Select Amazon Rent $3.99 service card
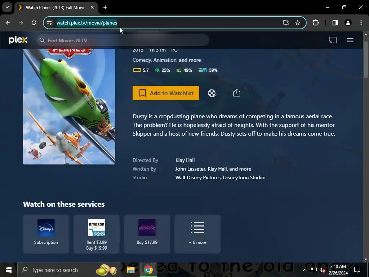Image resolution: width=369 pixels, height=277 pixels. pos(97,234)
